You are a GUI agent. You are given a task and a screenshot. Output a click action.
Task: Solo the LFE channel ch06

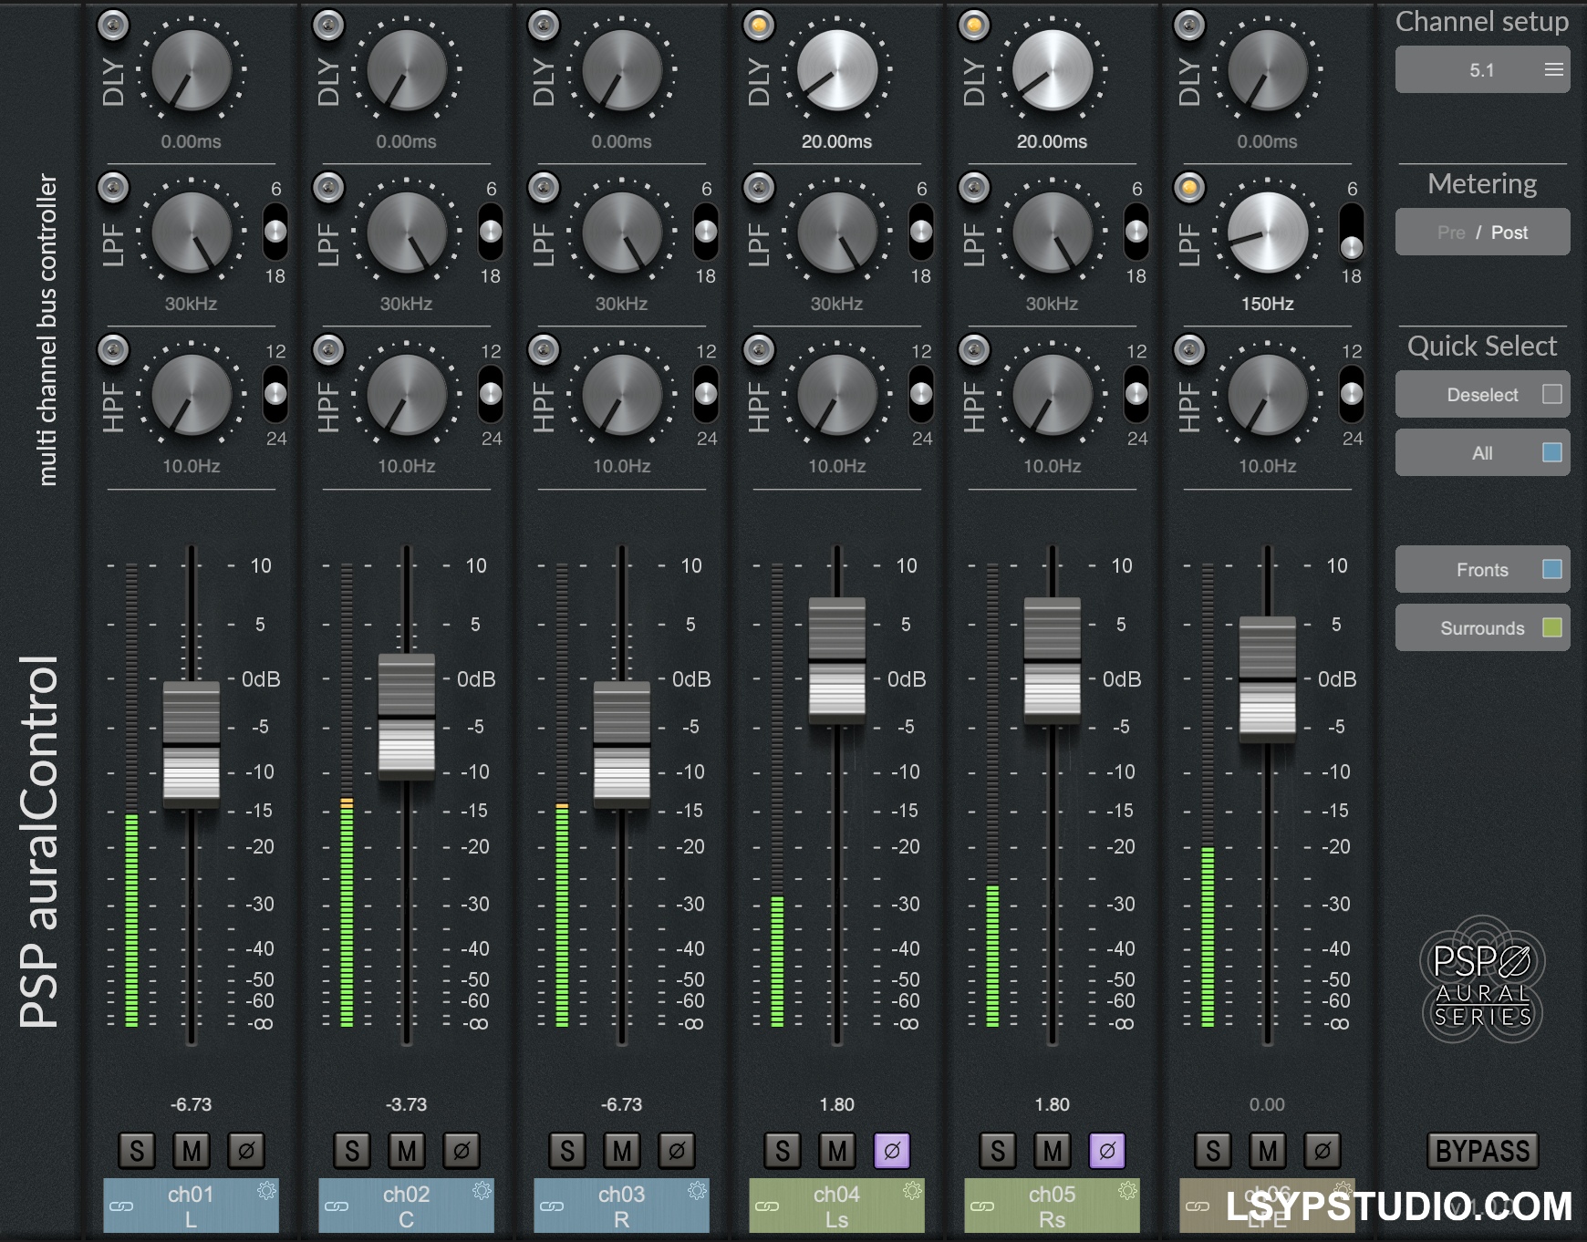pos(1213,1151)
